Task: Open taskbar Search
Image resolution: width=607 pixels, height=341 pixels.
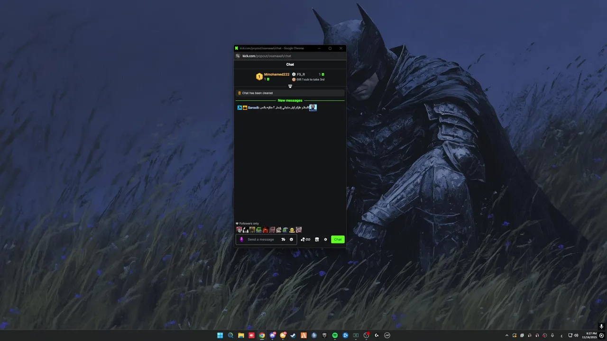Action: [x=230, y=335]
